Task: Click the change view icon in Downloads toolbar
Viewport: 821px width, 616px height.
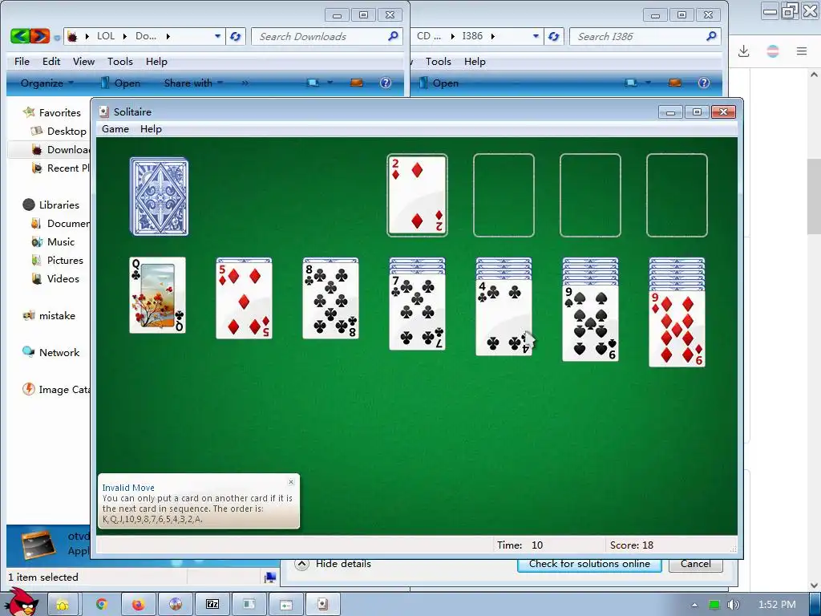Action: coord(313,83)
